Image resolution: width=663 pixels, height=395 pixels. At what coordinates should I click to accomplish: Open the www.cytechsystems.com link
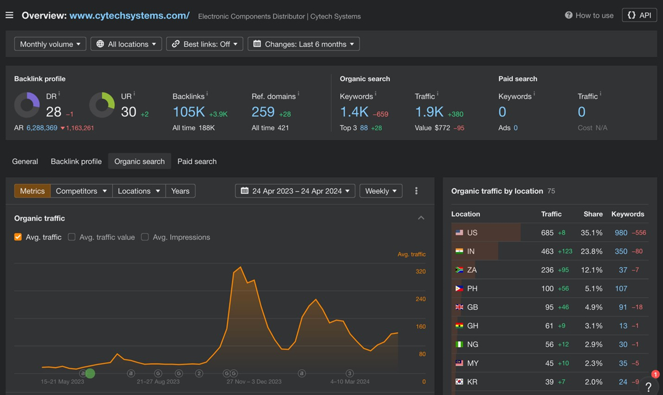click(130, 15)
